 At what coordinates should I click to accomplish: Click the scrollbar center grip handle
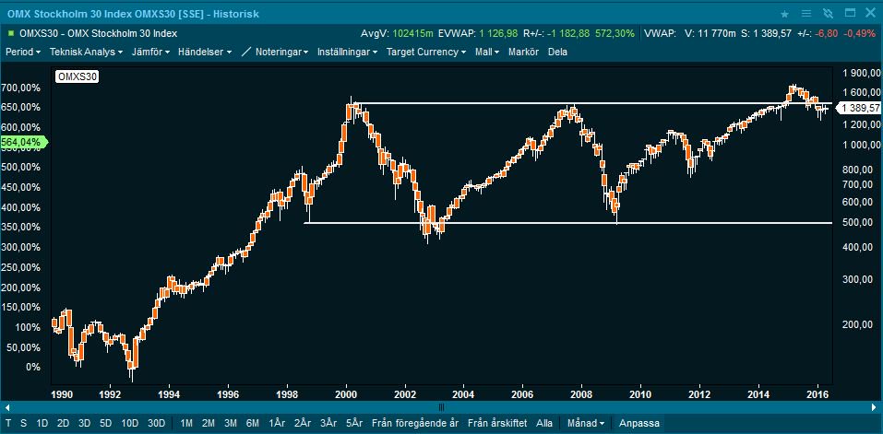[441, 407]
